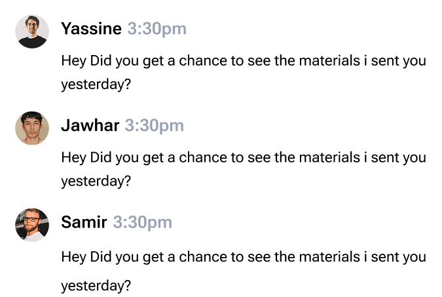Select the Samir sender name

click(x=84, y=222)
